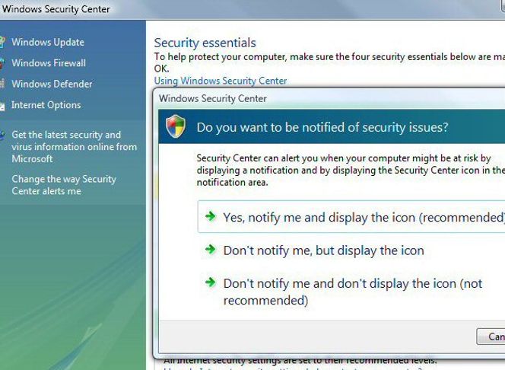Open Internet Options from the left pane

46,105
